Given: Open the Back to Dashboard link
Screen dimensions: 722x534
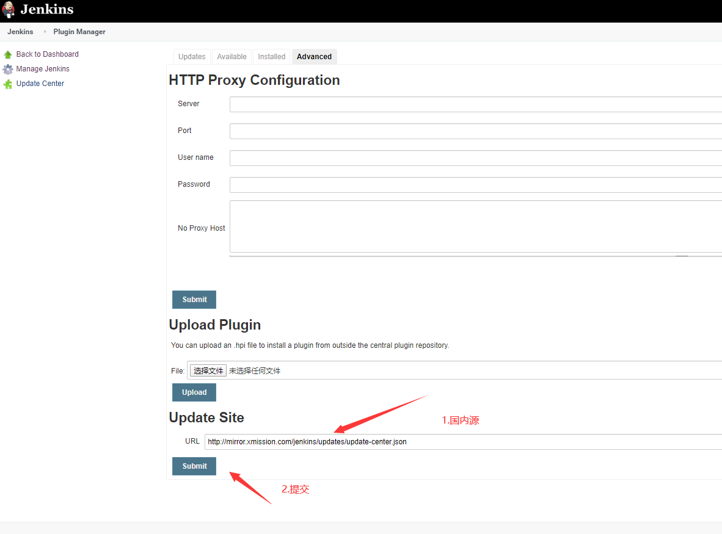Looking at the screenshot, I should [48, 54].
